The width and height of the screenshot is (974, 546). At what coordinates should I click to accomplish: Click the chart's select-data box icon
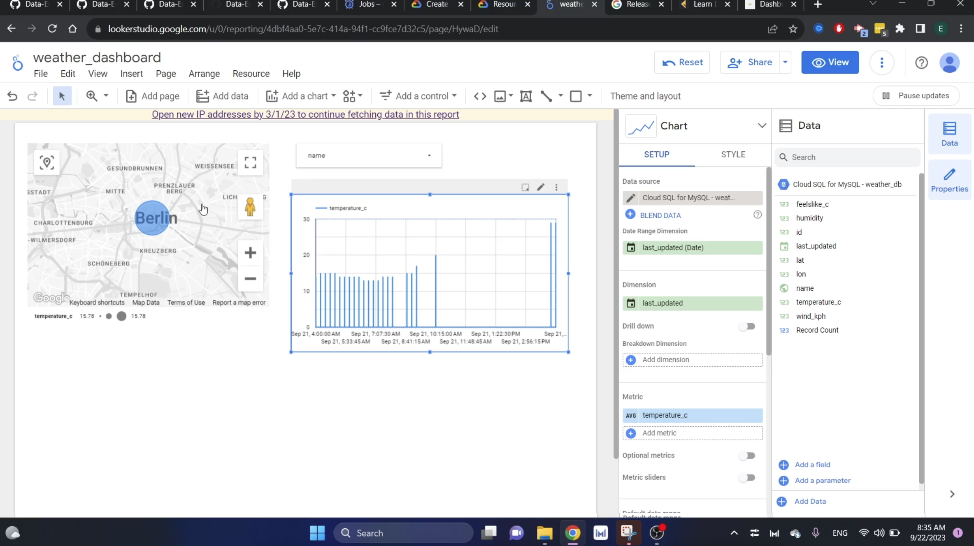pyautogui.click(x=525, y=187)
